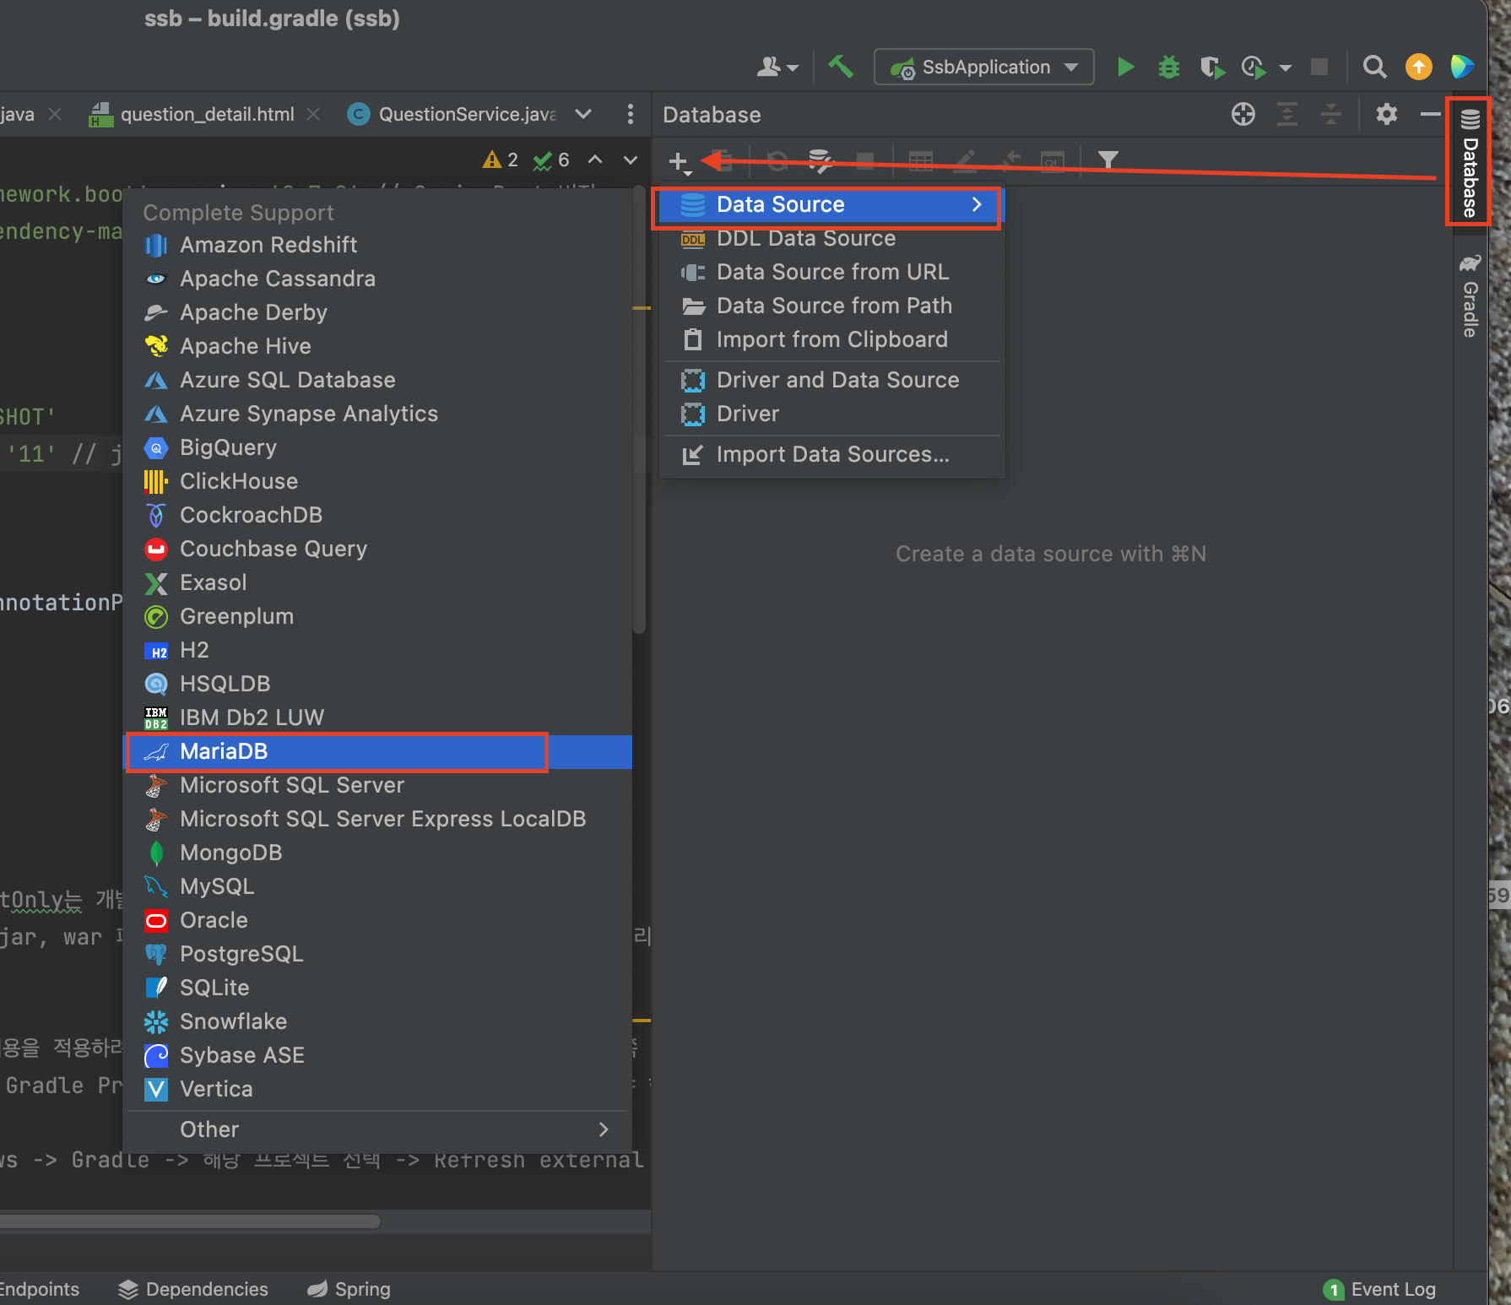Click the Database panel locate crosshair icon
The height and width of the screenshot is (1305, 1511).
(1243, 114)
